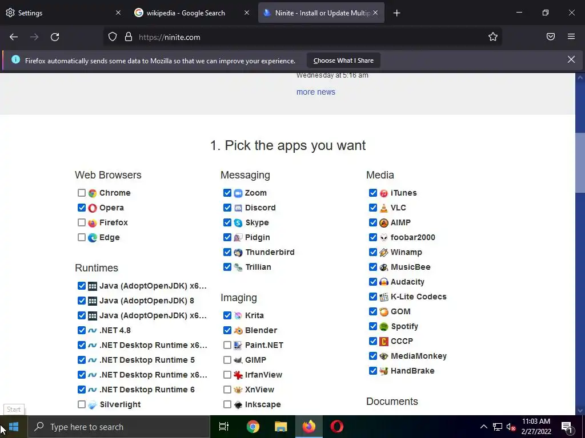Uncheck the Trillian checkbox
This screenshot has height=438, width=585.
point(227,267)
